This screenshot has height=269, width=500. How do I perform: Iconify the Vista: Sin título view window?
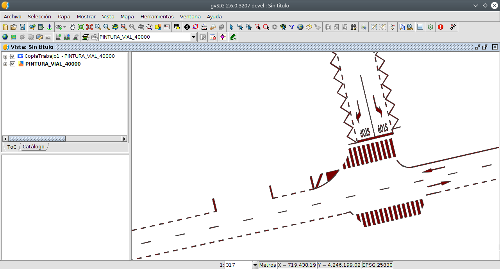pyautogui.click(x=477, y=47)
